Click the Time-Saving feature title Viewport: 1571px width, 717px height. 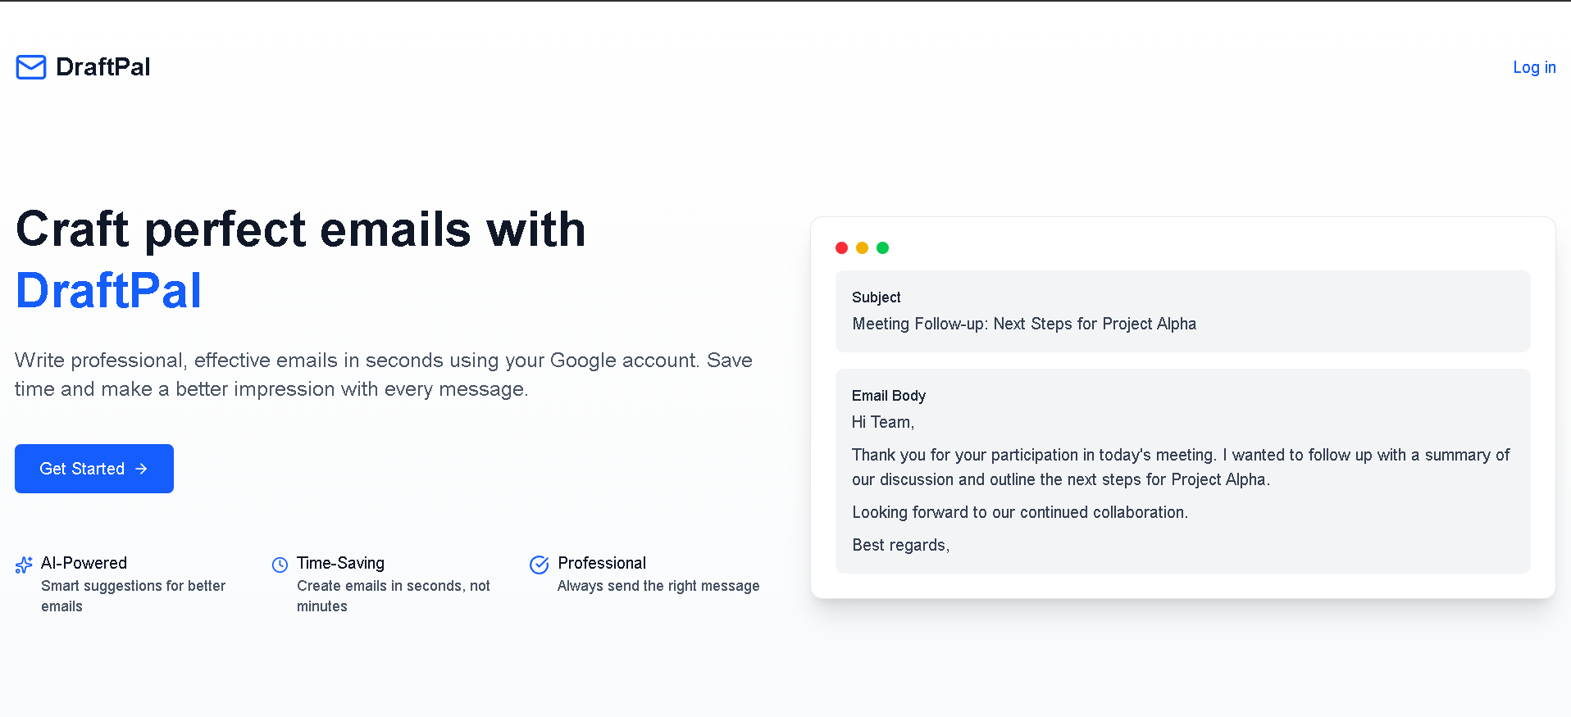coord(340,563)
